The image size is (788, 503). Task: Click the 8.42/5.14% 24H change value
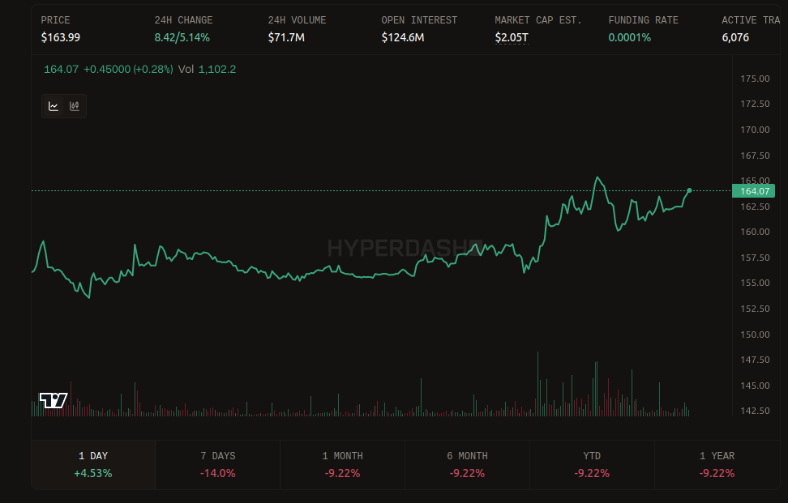[182, 37]
